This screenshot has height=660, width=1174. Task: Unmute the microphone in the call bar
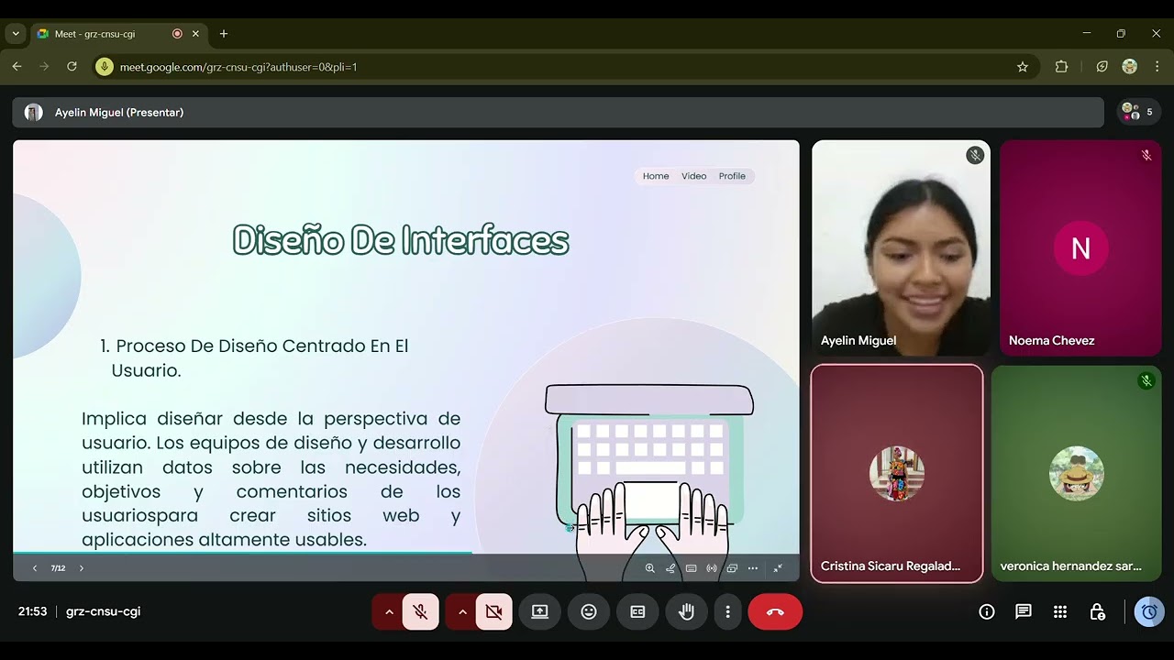(x=421, y=611)
